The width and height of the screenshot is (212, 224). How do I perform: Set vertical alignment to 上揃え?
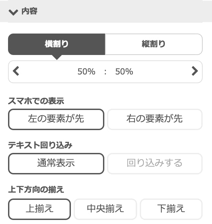pyautogui.click(x=39, y=209)
